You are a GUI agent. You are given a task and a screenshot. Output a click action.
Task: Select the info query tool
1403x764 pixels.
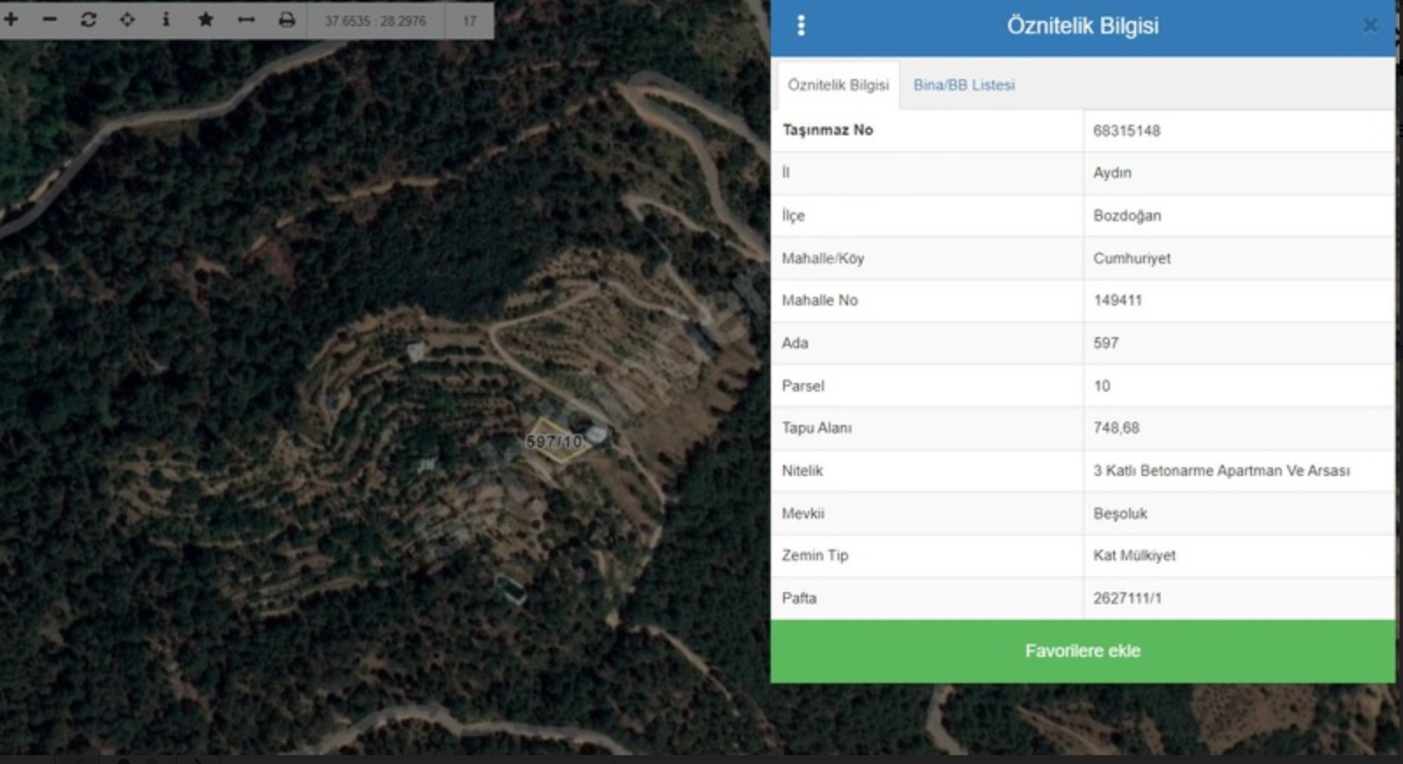166,19
